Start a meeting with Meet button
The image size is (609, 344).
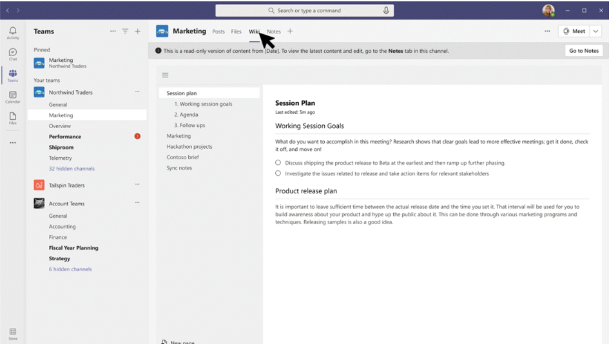tap(574, 31)
